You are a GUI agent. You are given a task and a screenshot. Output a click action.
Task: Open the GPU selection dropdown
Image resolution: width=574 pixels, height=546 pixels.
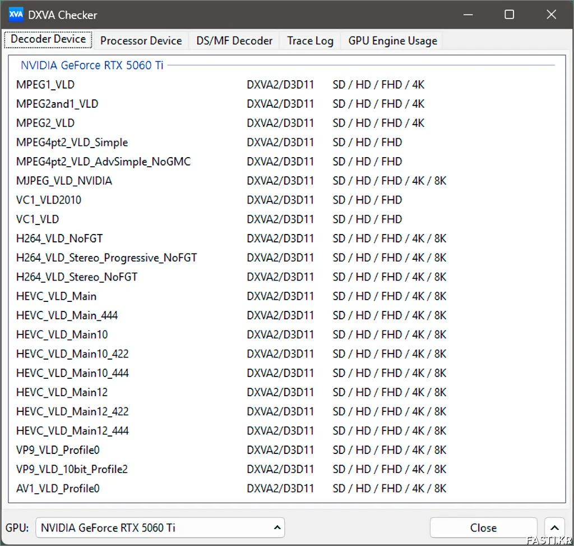pyautogui.click(x=160, y=527)
